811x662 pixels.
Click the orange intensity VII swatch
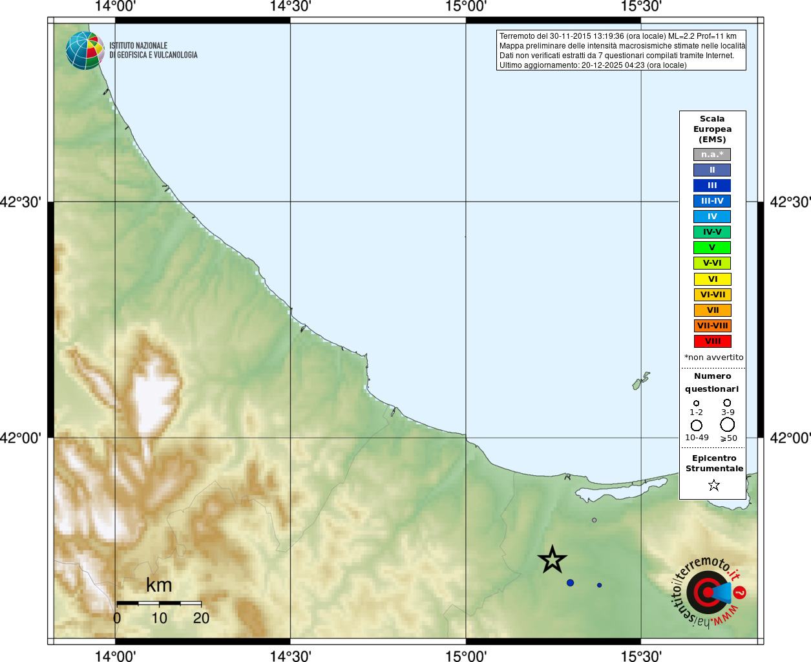pos(713,310)
